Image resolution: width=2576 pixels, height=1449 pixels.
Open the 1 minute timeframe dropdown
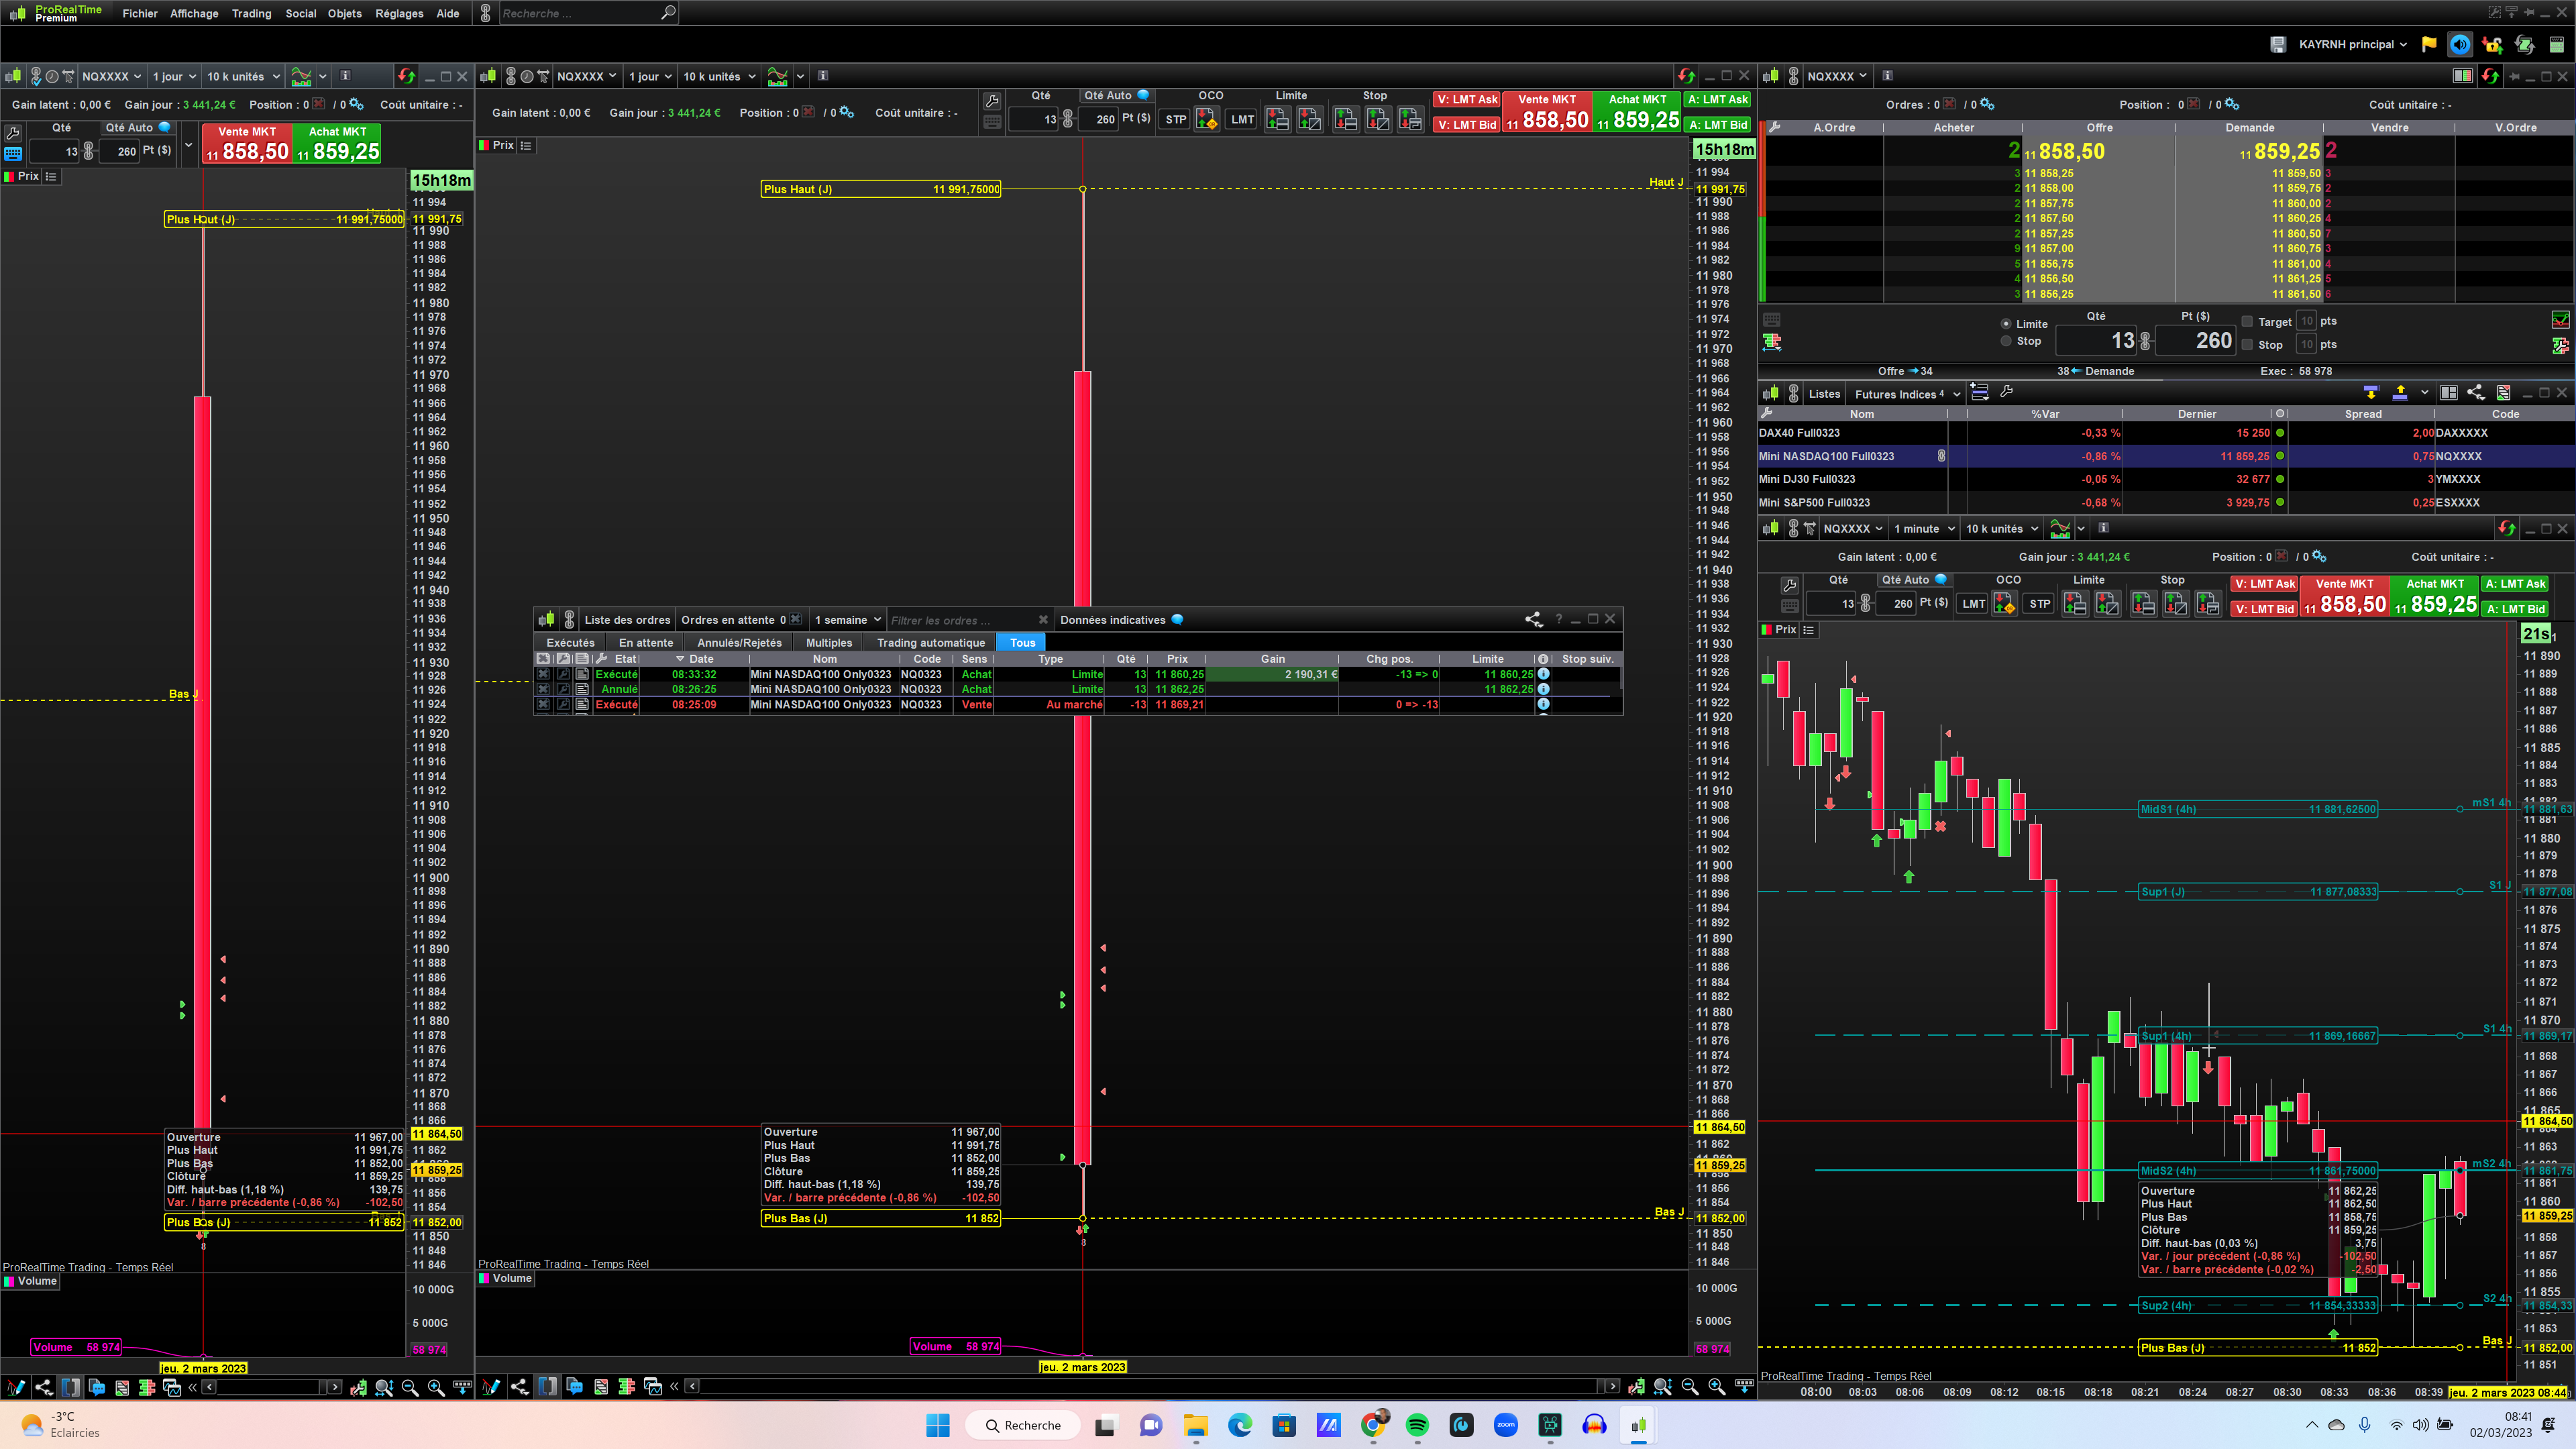point(1923,529)
